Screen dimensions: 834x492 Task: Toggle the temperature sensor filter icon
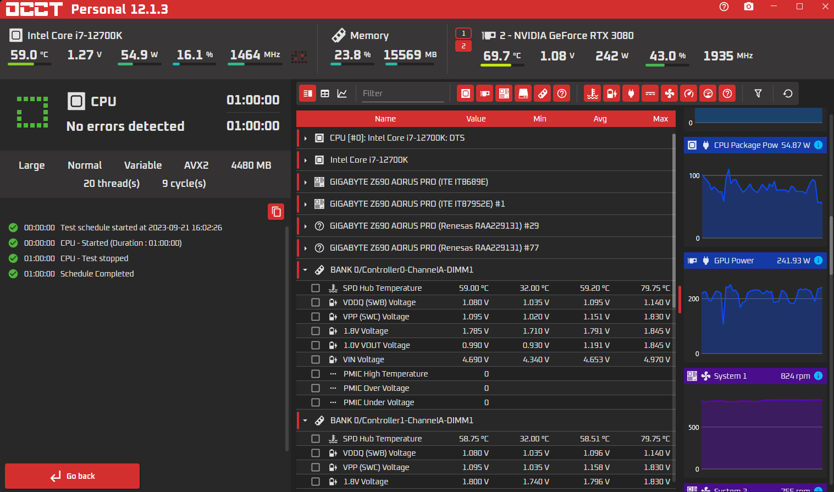[593, 93]
